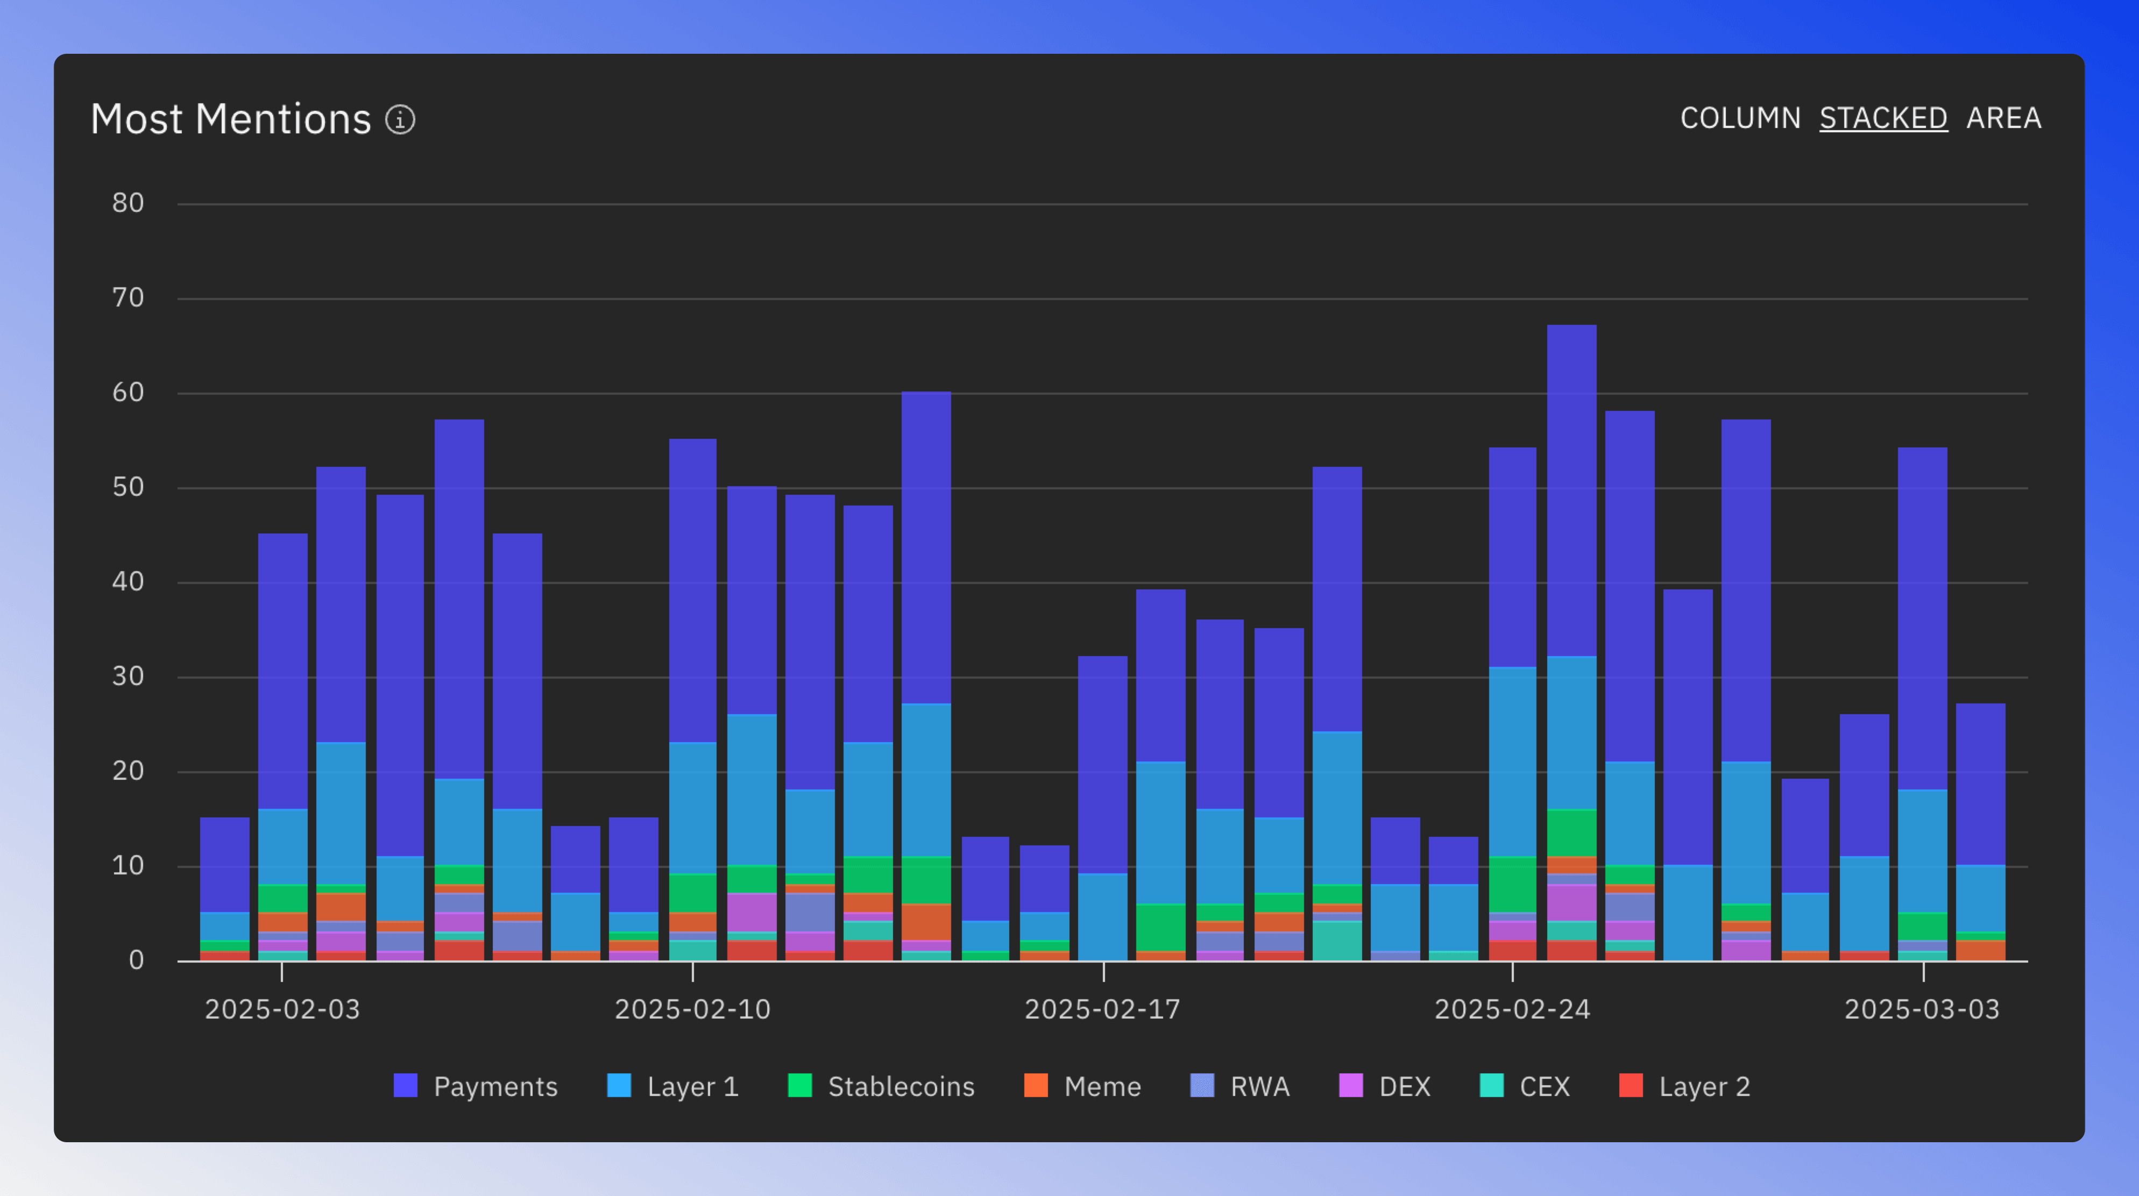2139x1196 pixels.
Task: Click the DEX legend color square
Action: tap(1351, 1086)
